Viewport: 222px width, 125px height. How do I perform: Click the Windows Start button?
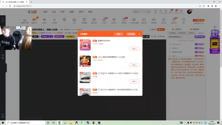click(3, 122)
